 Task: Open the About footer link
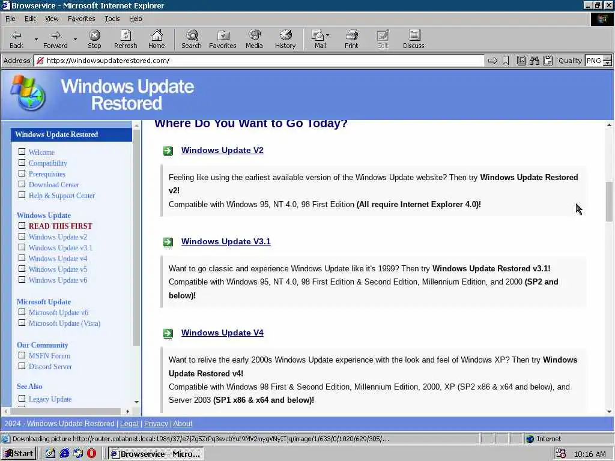click(x=183, y=424)
